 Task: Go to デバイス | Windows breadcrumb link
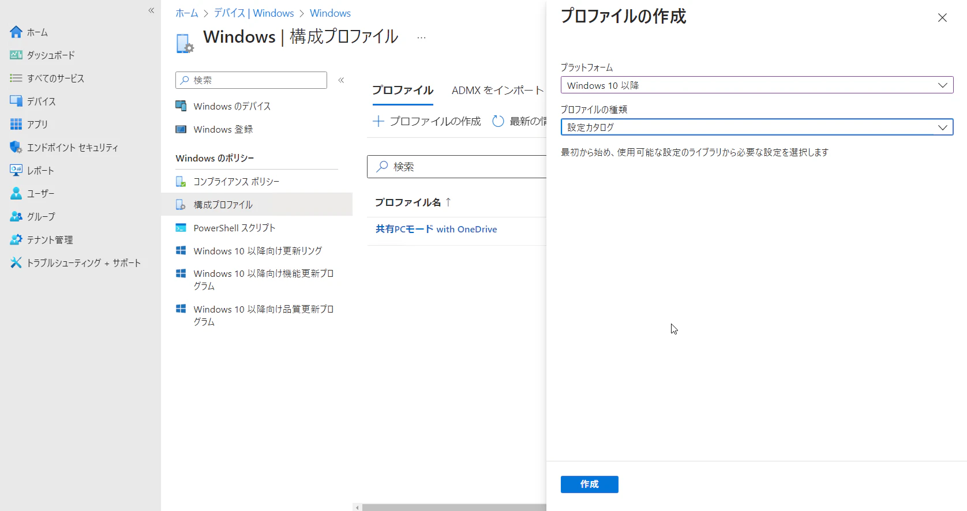tap(254, 13)
